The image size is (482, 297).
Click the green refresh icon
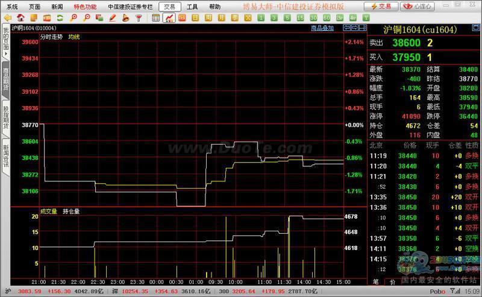coord(60,17)
